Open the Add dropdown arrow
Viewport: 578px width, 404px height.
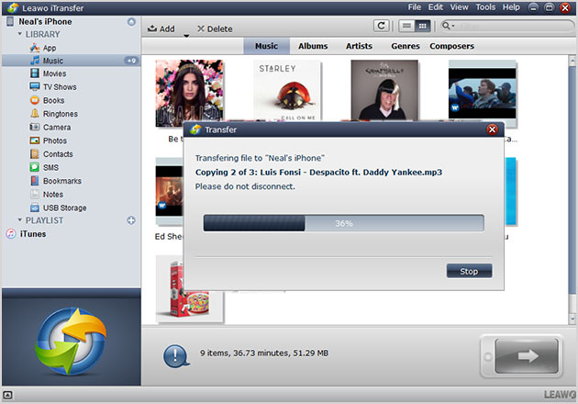(186, 36)
